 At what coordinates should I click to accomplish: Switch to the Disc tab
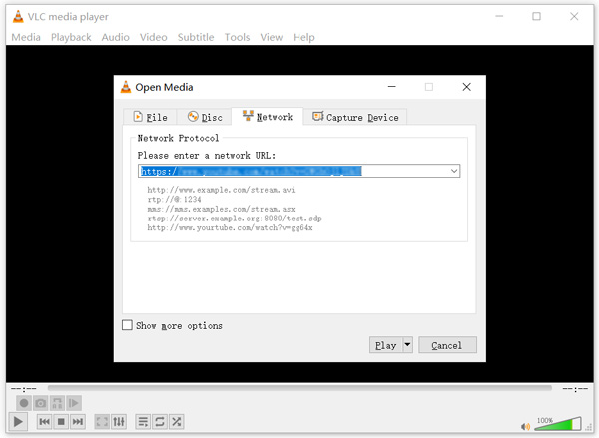(205, 117)
